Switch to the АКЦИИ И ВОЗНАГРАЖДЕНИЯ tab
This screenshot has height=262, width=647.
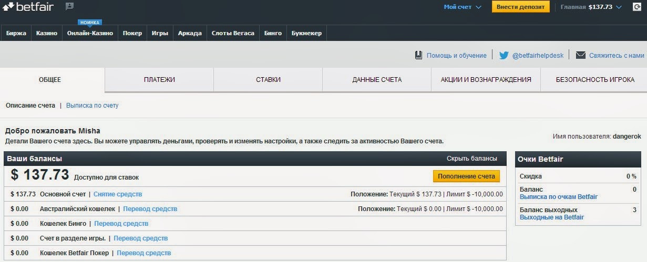[486, 80]
